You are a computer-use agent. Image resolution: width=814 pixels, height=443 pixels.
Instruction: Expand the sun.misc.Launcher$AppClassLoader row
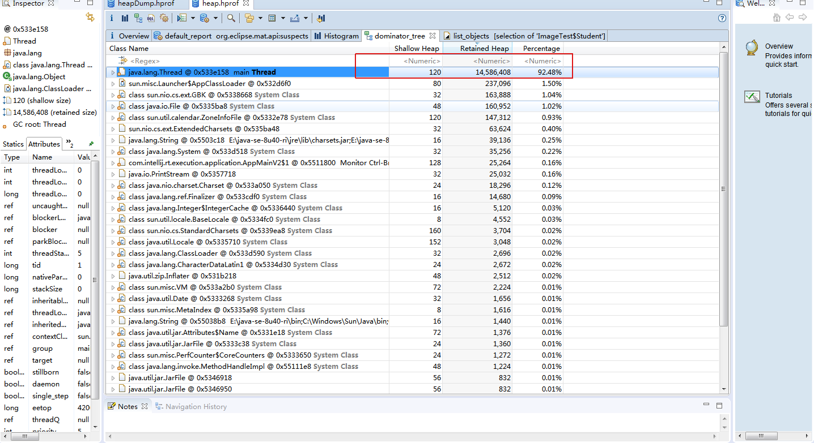(x=113, y=84)
